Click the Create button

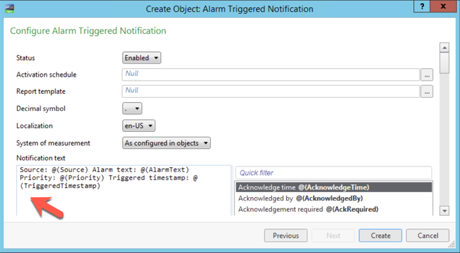(381, 235)
